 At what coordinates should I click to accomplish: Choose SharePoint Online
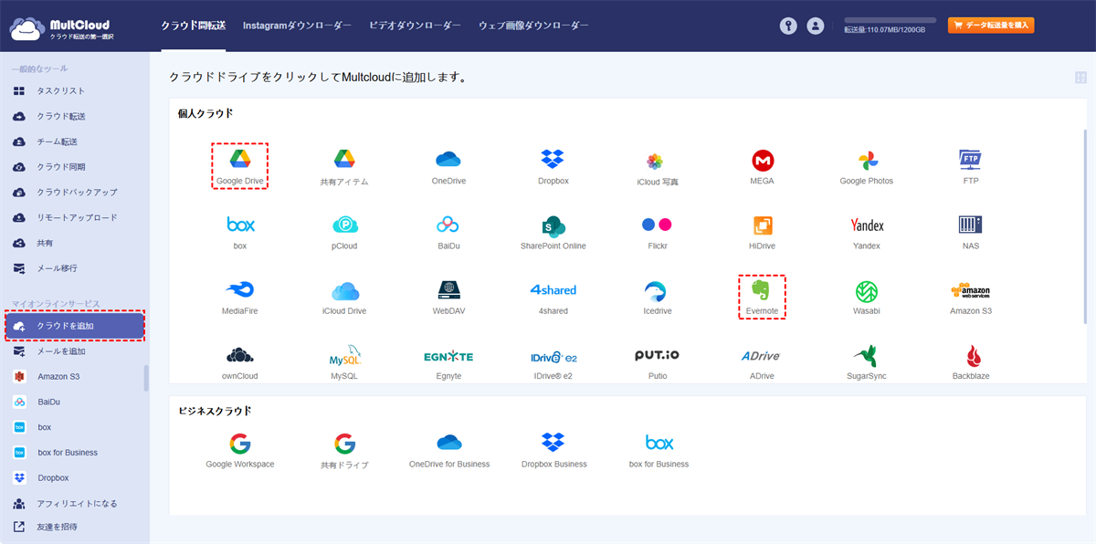pyautogui.click(x=553, y=232)
